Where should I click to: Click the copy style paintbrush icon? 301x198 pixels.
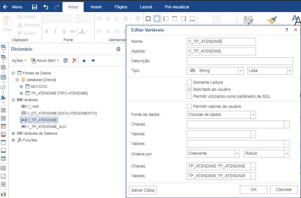point(272,20)
